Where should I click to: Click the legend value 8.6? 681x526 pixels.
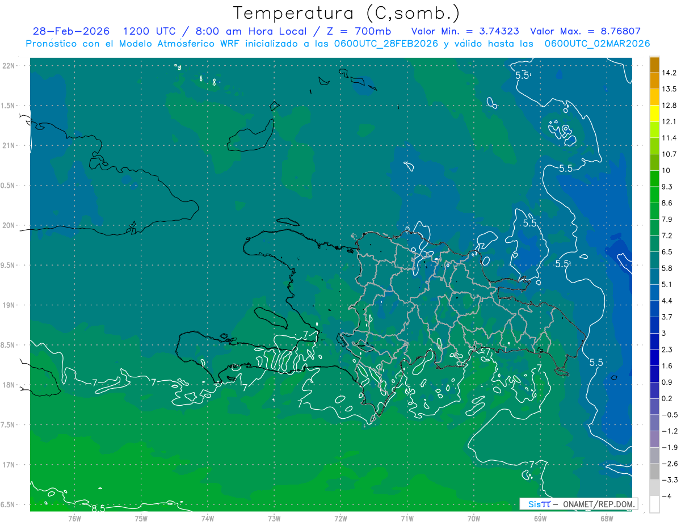coord(668,203)
